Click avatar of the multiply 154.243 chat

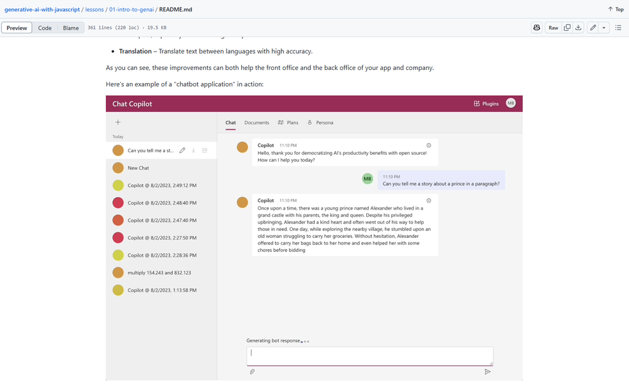coord(118,273)
